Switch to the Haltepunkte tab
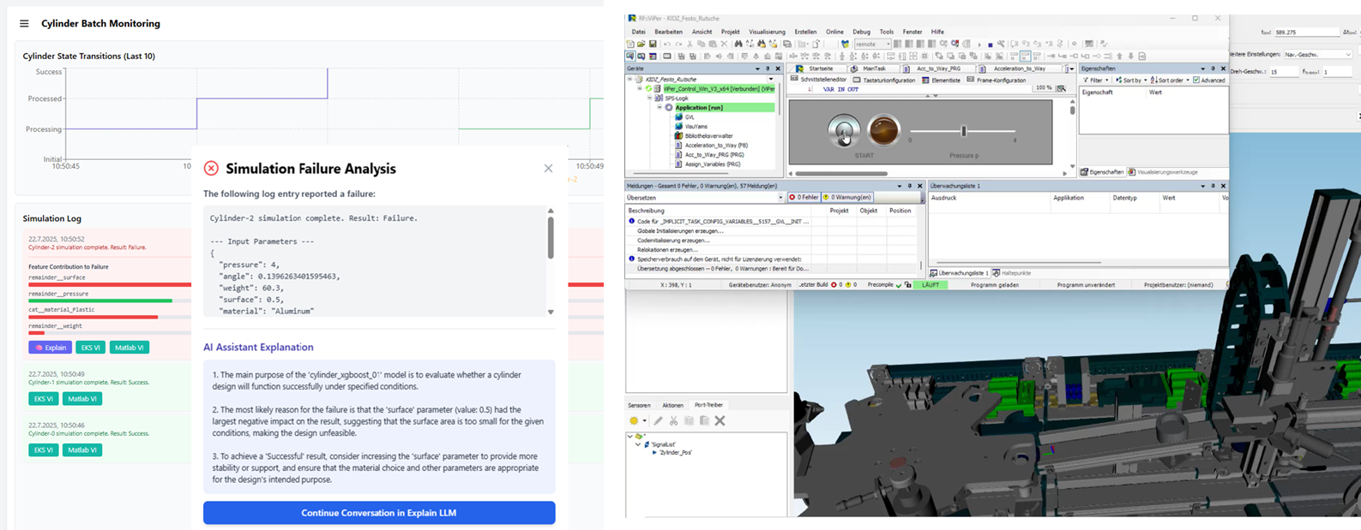This screenshot has width=1361, height=530. pyautogui.click(x=1012, y=273)
